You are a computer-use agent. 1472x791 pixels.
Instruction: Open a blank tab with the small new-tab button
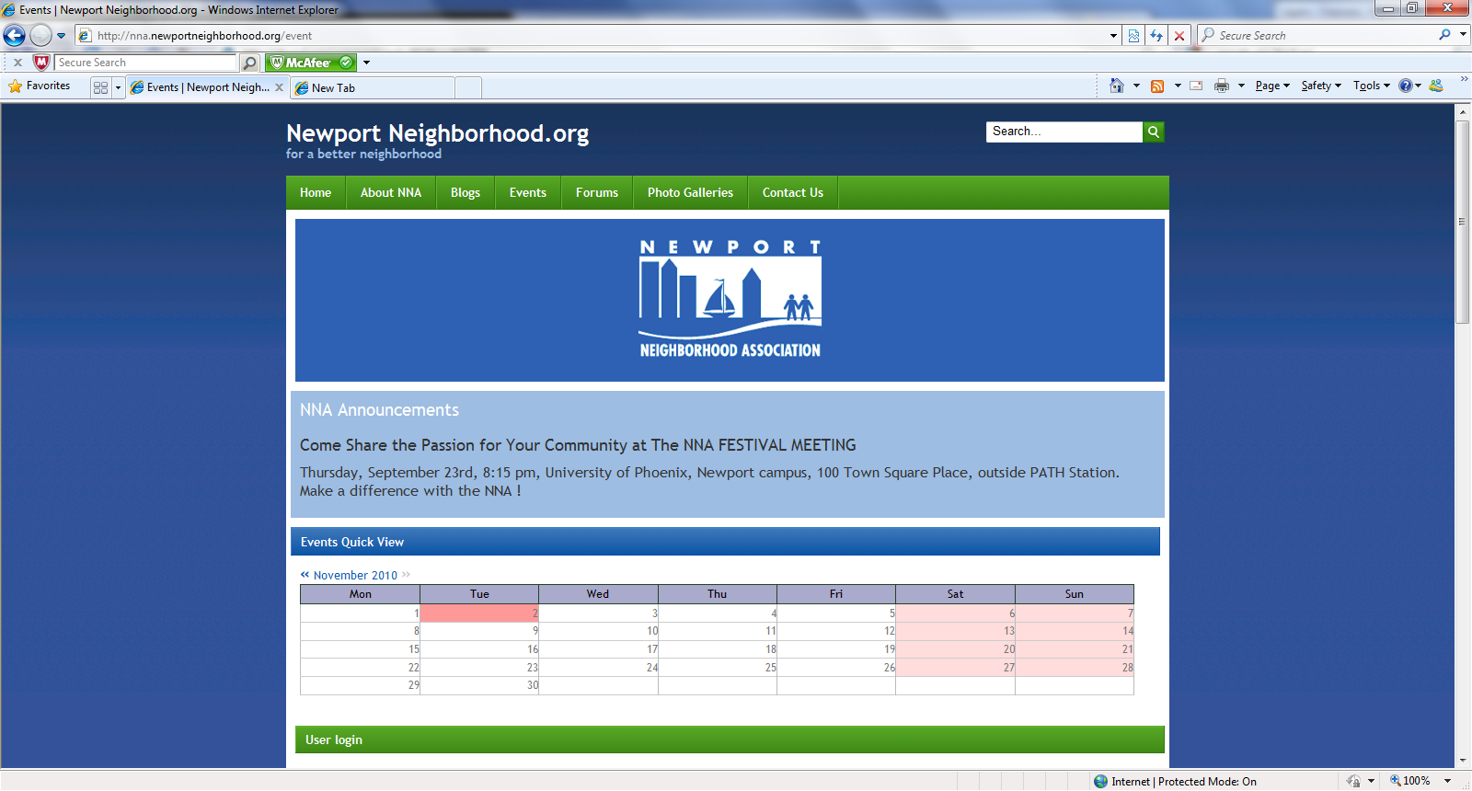click(x=468, y=88)
